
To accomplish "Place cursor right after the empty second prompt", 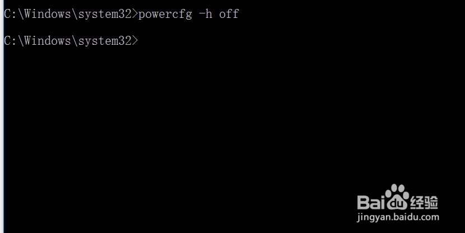I will pos(141,41).
